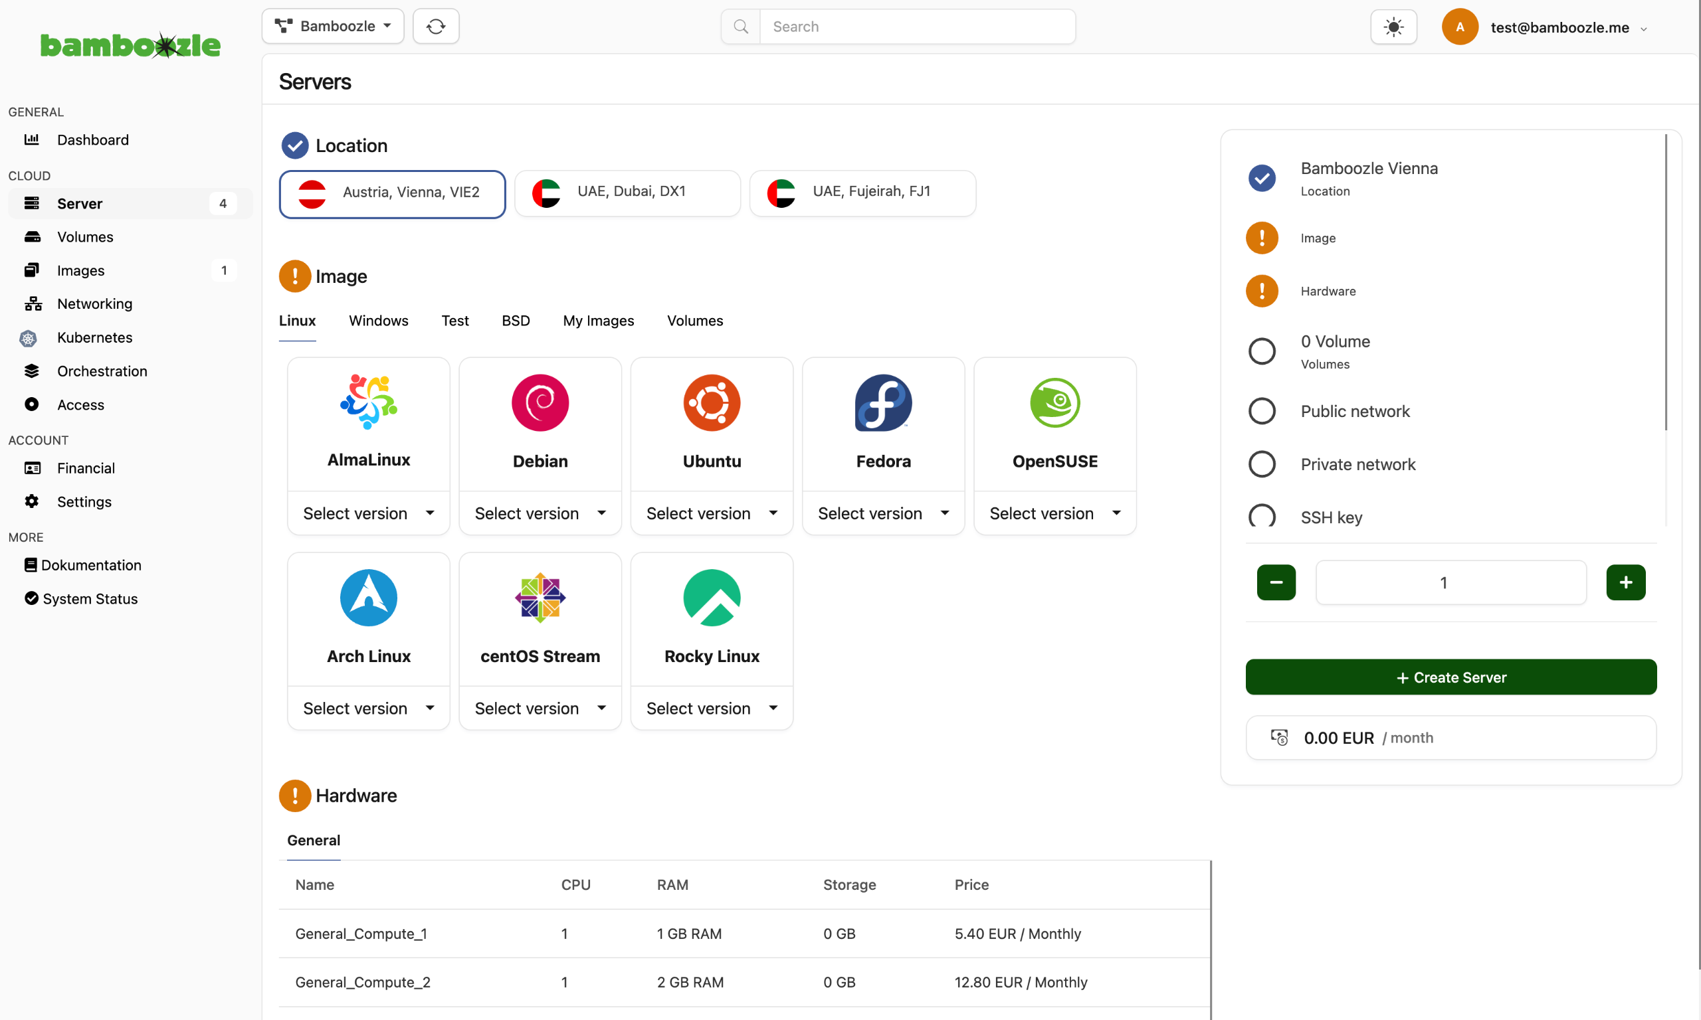Viewport: 1701px width, 1020px height.
Task: Expand Debian Select version dropdown
Action: [540, 513]
